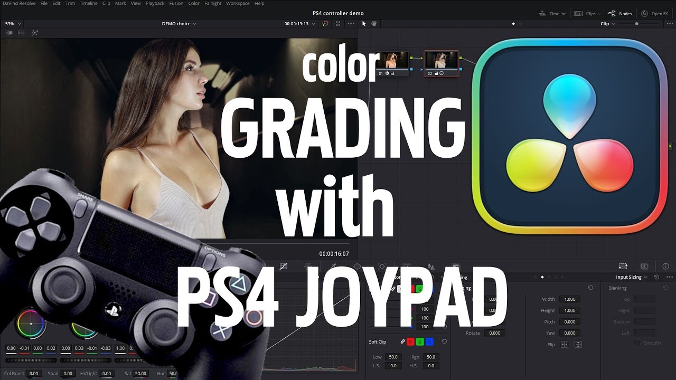
Task: Open the Color menu
Action: point(194,3)
